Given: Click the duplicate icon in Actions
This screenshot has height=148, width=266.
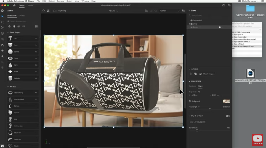Looking at the screenshot, I should tap(196, 74).
